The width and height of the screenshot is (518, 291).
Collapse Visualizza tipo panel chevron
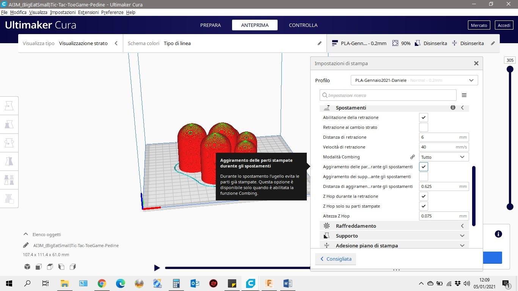(x=116, y=43)
